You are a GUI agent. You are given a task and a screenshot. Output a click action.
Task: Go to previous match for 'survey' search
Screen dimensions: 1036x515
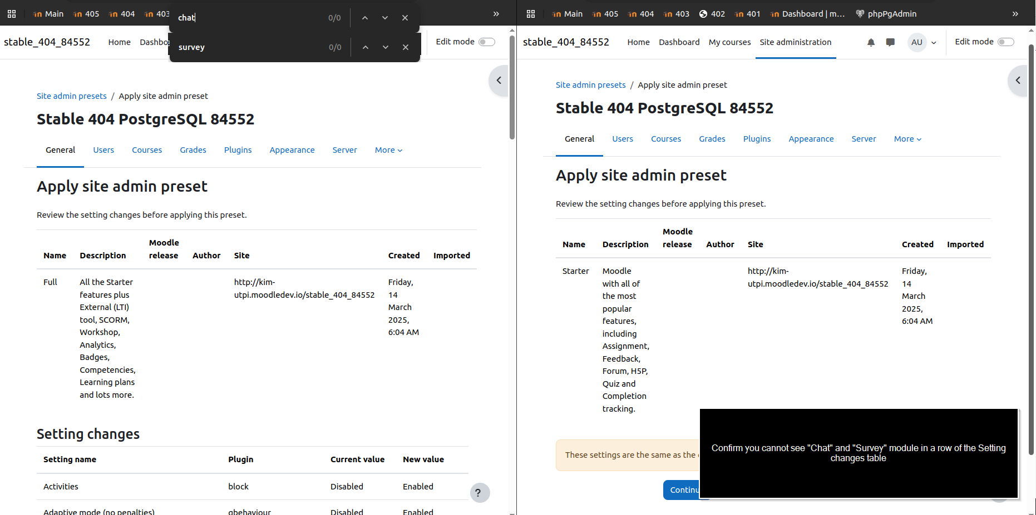click(366, 47)
